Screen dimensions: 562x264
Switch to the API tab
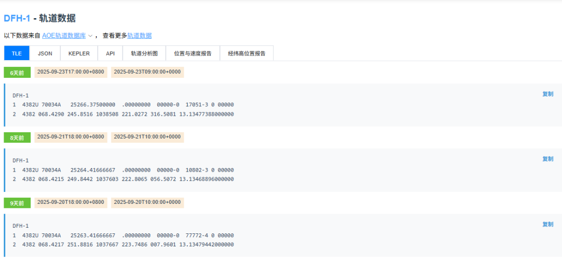click(x=110, y=53)
